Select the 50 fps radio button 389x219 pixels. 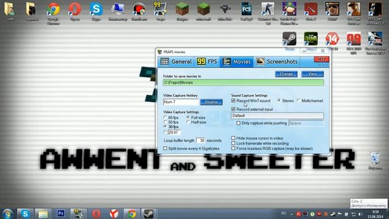coord(165,122)
